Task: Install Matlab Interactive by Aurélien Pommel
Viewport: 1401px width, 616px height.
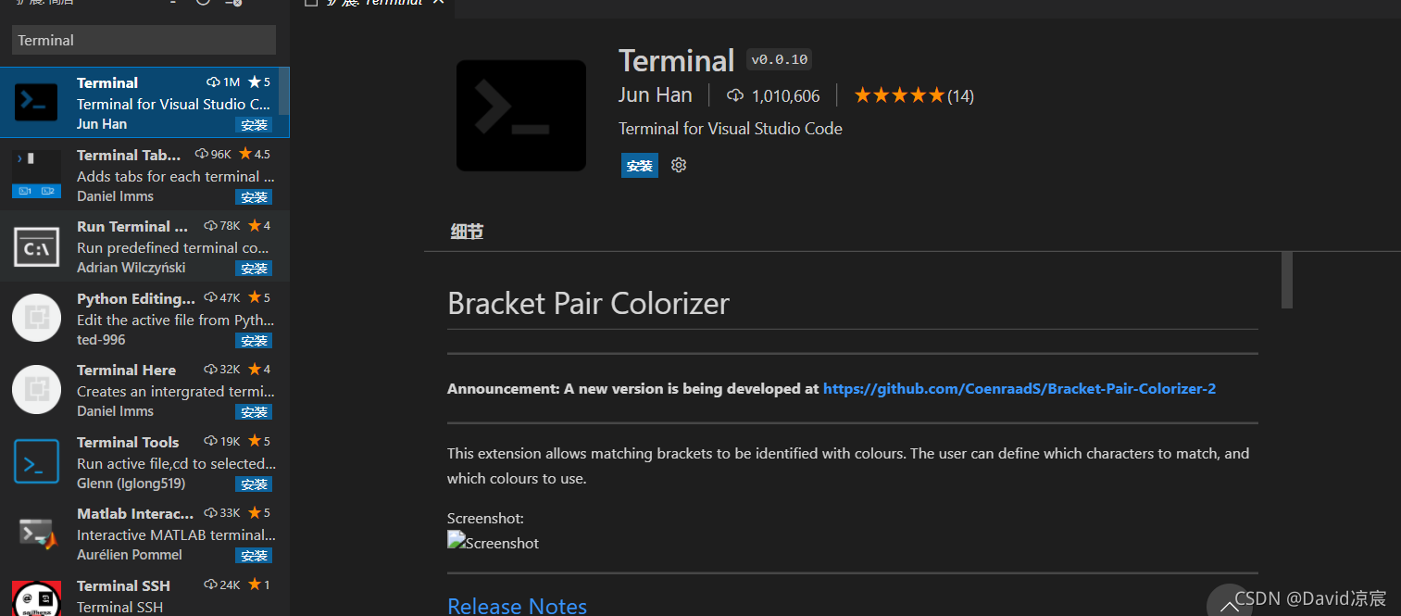Action: point(253,556)
